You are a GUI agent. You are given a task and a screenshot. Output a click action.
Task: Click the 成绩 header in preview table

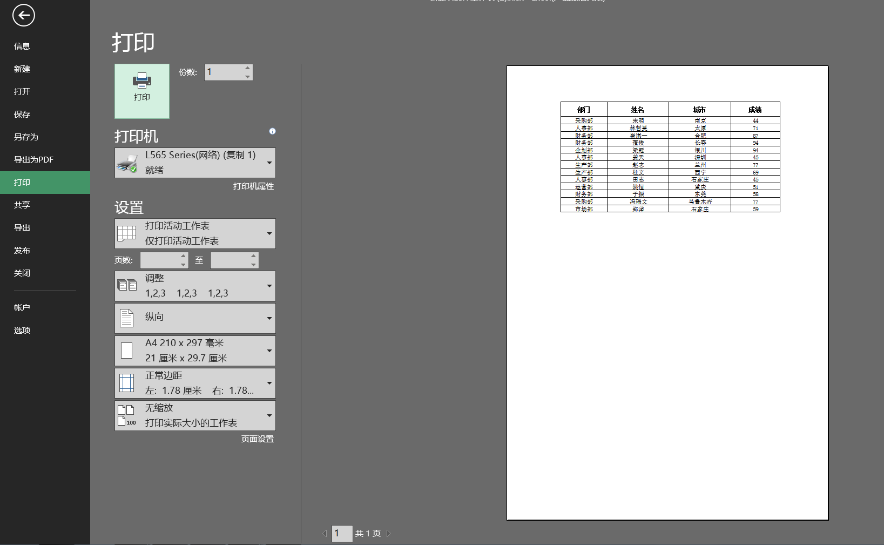tap(755, 110)
